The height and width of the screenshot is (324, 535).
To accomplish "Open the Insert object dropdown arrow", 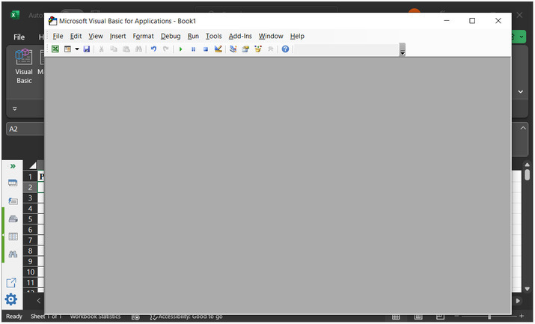I will point(77,49).
